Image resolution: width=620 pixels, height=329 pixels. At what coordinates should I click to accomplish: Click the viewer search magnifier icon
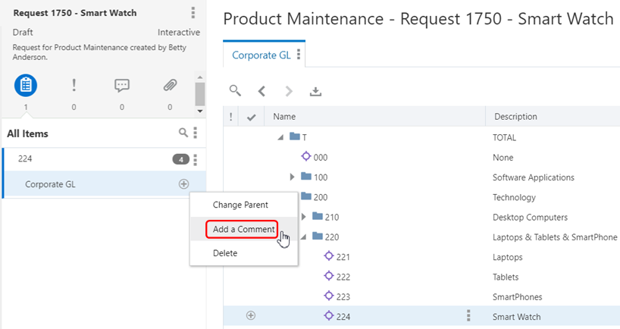pyautogui.click(x=236, y=91)
